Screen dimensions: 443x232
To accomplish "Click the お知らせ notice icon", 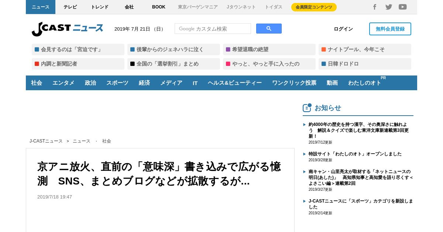I will click(307, 108).
